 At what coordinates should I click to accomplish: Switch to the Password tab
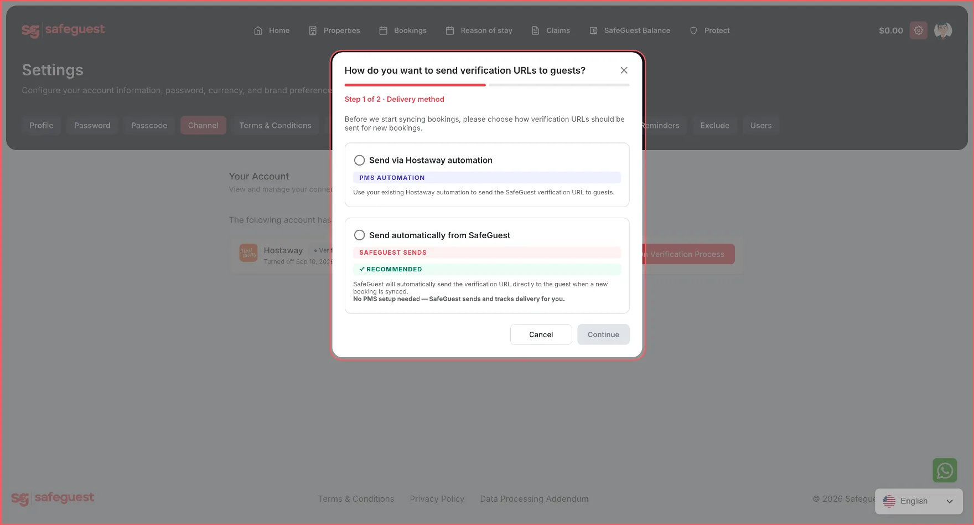(x=92, y=126)
